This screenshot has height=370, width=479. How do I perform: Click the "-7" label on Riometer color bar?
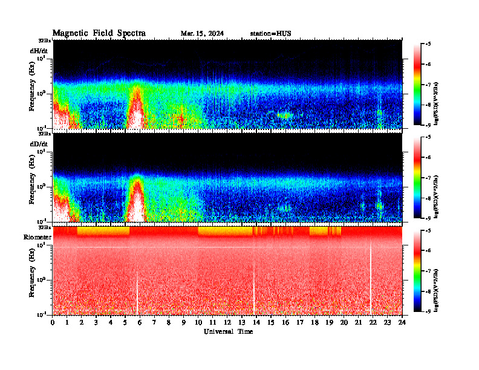[428, 271]
